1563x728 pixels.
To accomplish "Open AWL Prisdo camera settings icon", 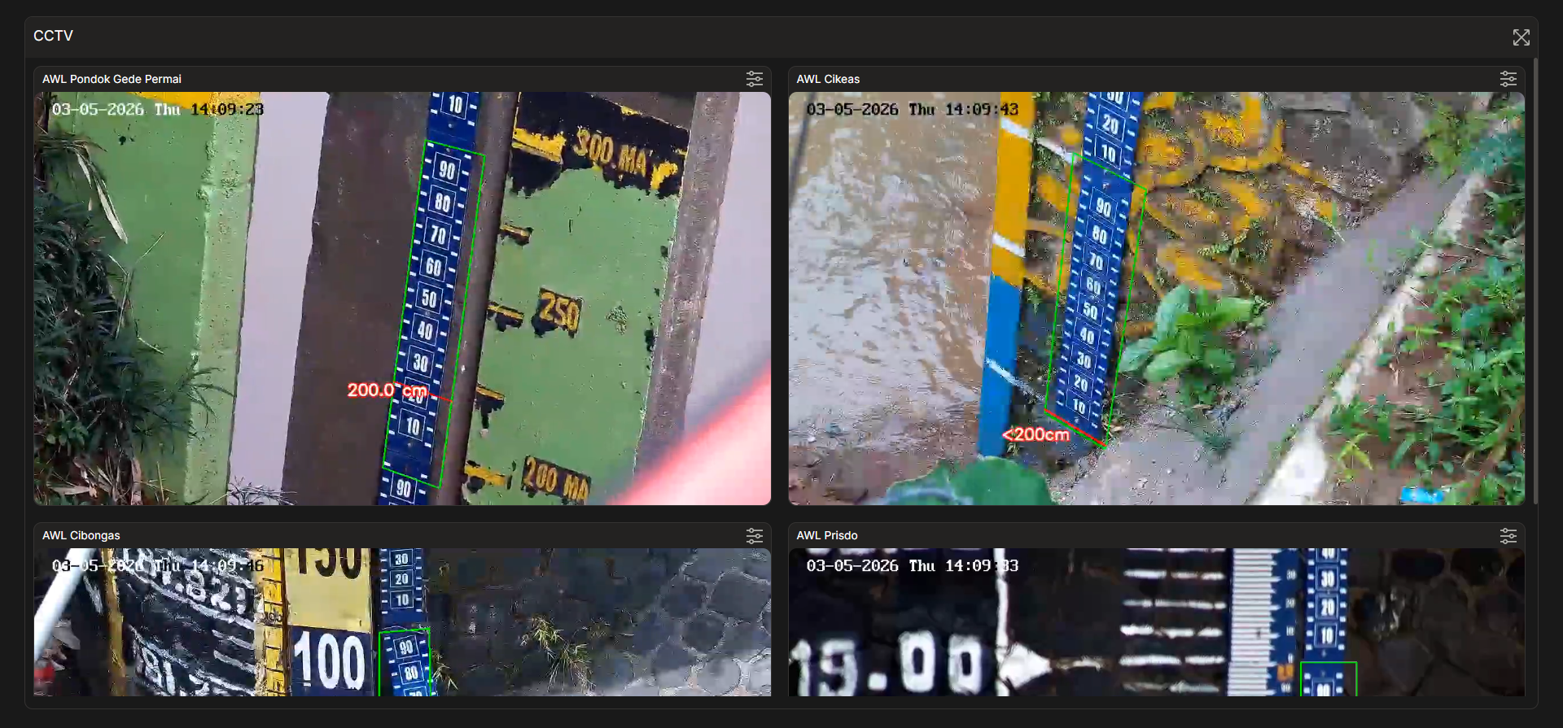I will 1508,535.
